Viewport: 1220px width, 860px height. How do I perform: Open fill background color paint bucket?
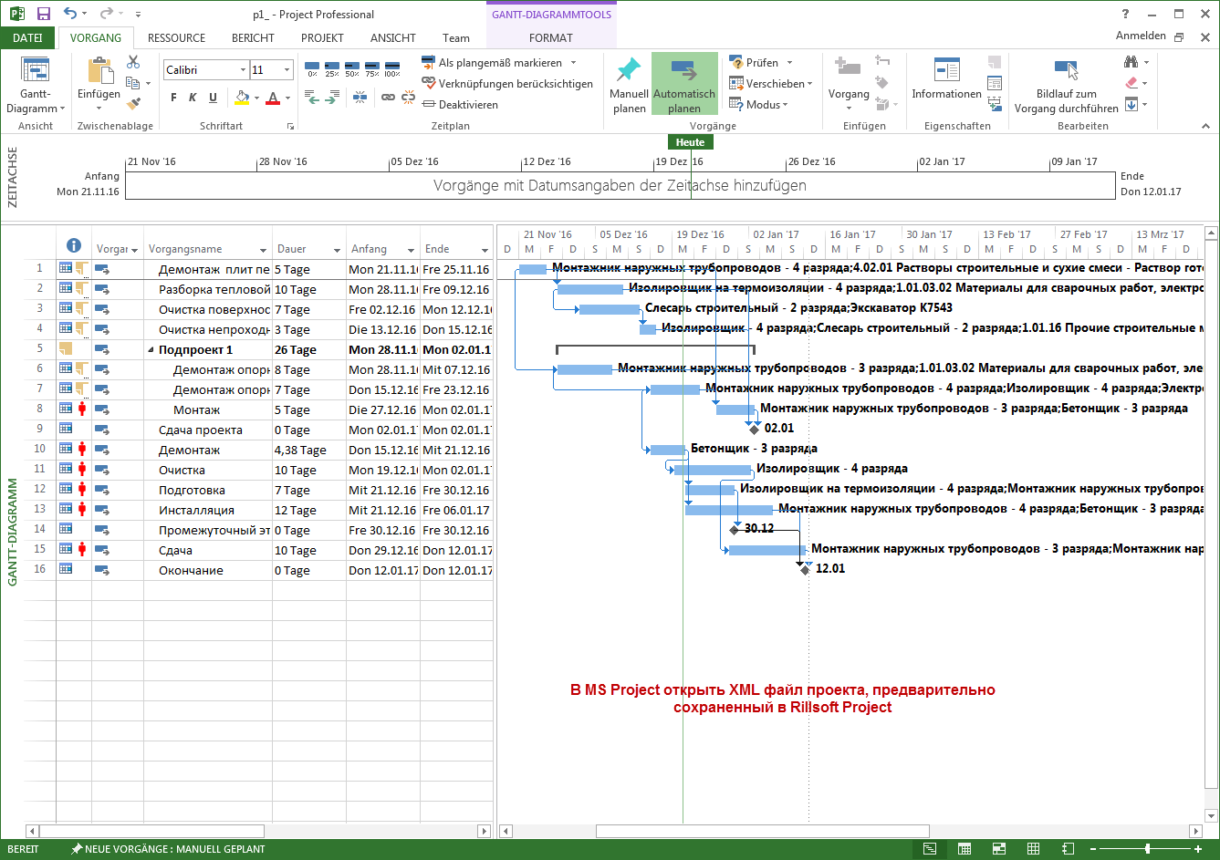[x=242, y=98]
